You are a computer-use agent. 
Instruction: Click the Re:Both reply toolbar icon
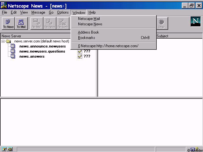(x=63, y=23)
